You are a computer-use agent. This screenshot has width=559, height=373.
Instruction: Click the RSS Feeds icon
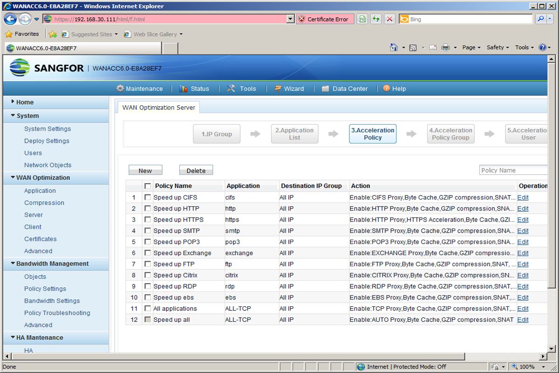[x=413, y=48]
